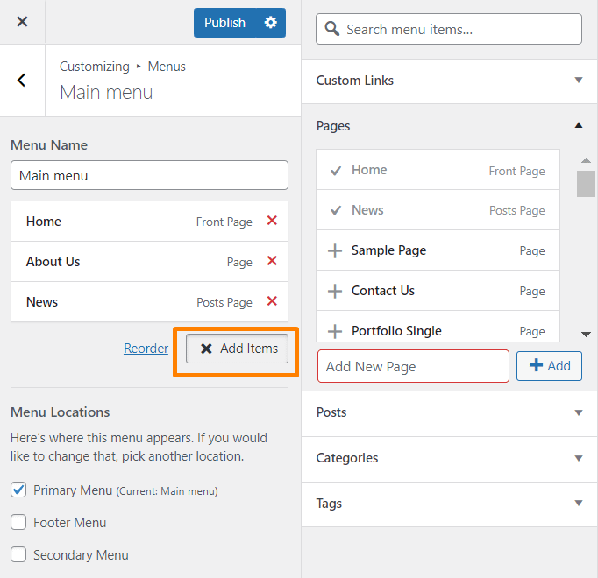Click checkmark beside Home page
This screenshot has width=598, height=578.
[x=336, y=170]
